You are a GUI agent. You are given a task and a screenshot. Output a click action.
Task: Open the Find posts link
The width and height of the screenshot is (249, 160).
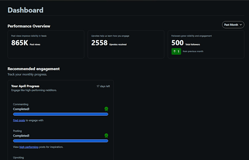tap(19, 121)
